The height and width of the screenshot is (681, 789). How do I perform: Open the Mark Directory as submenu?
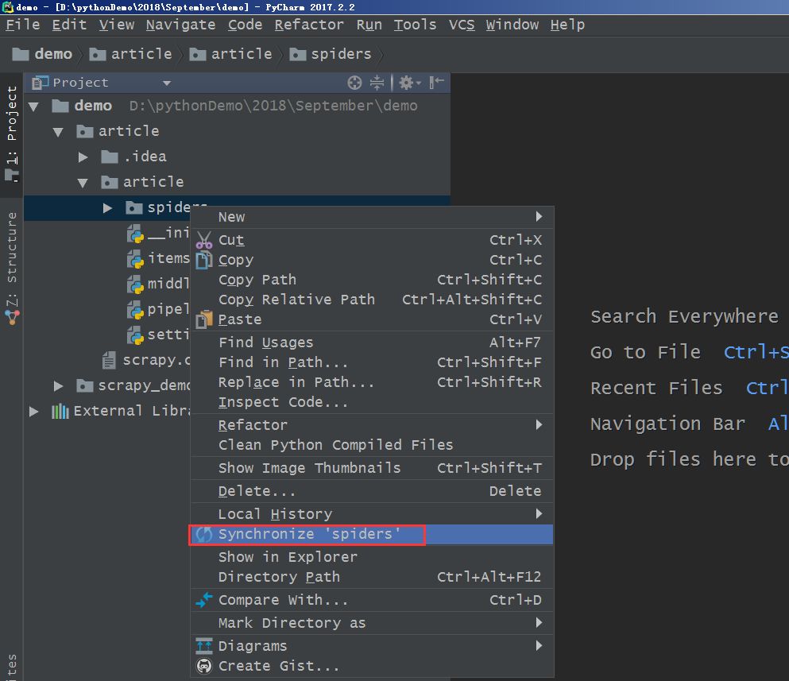coord(372,623)
